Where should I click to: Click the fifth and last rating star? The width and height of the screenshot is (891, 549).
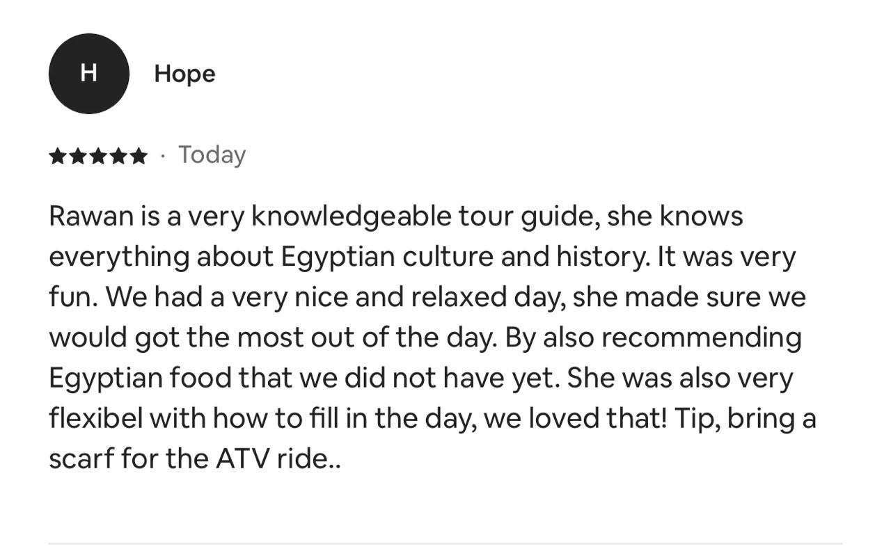(139, 156)
